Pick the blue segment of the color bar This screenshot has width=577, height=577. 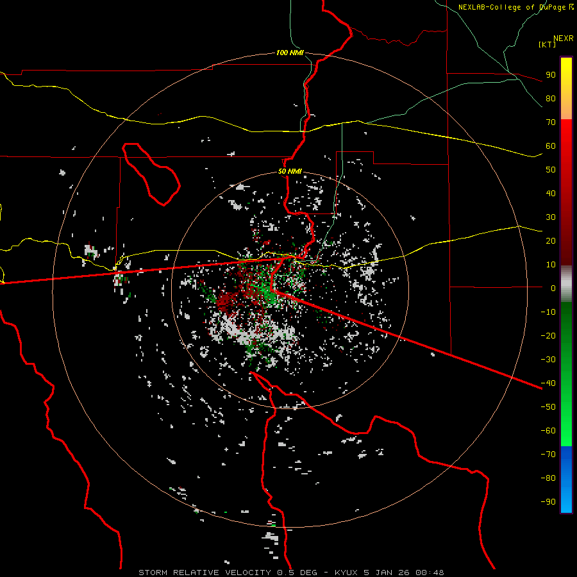[566, 480]
